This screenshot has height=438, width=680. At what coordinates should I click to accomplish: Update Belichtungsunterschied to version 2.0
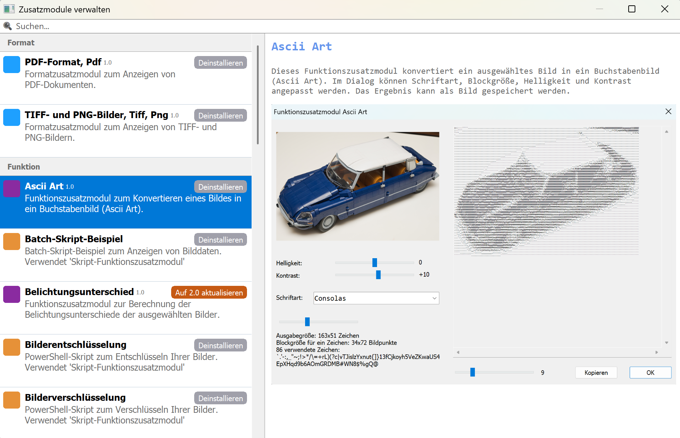[x=209, y=293]
